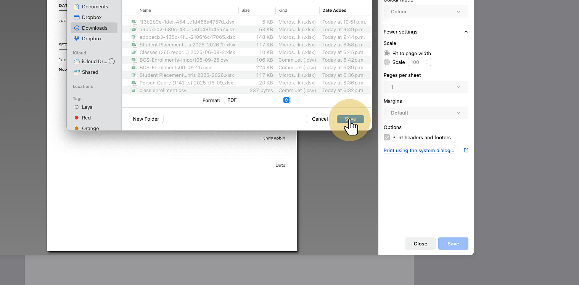The image size is (579, 285).
Task: Open Print using the system dialog link
Action: (419, 150)
